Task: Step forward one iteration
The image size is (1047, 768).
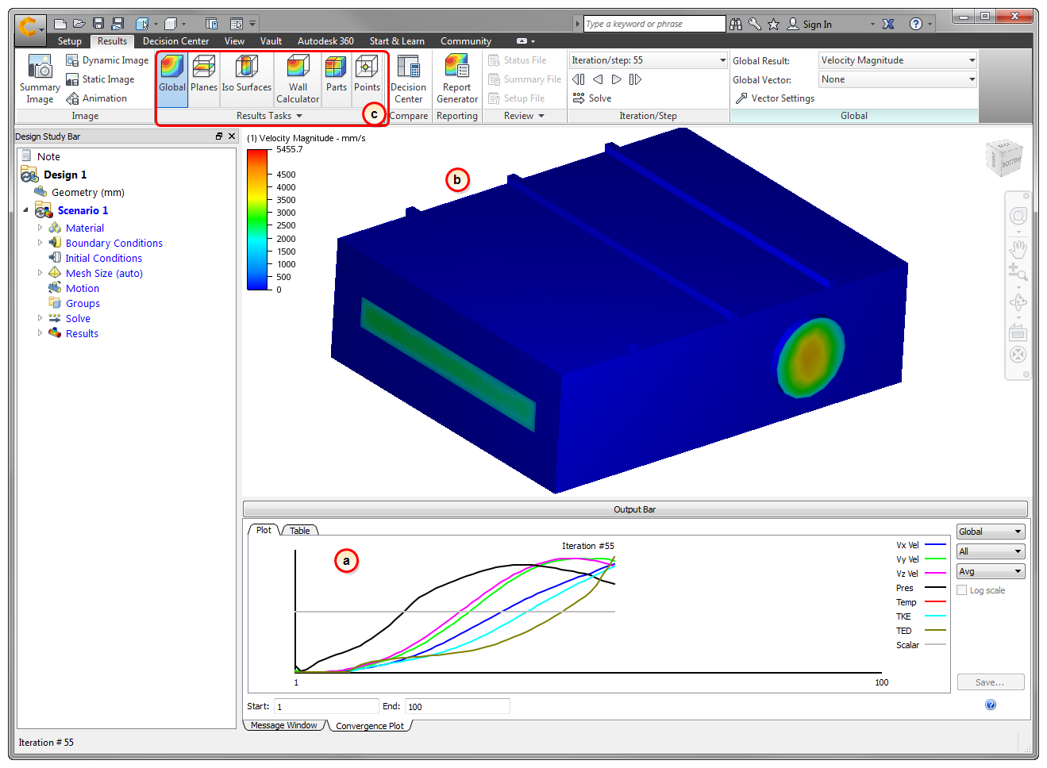Action: tap(617, 79)
